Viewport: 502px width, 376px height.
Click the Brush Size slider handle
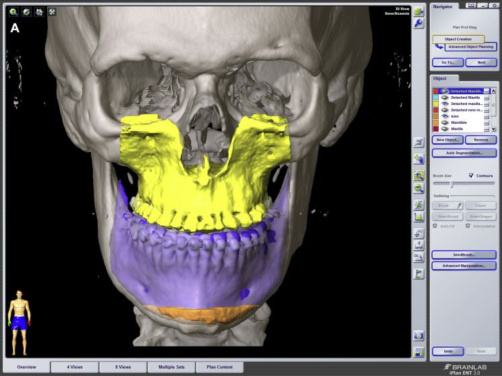tap(452, 184)
